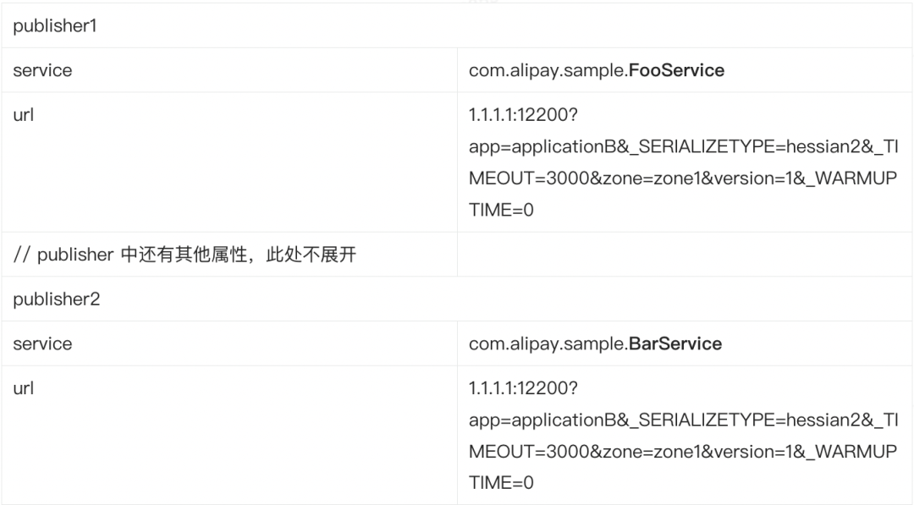Select the publisher 中还有其他属性 comment row

(184, 255)
